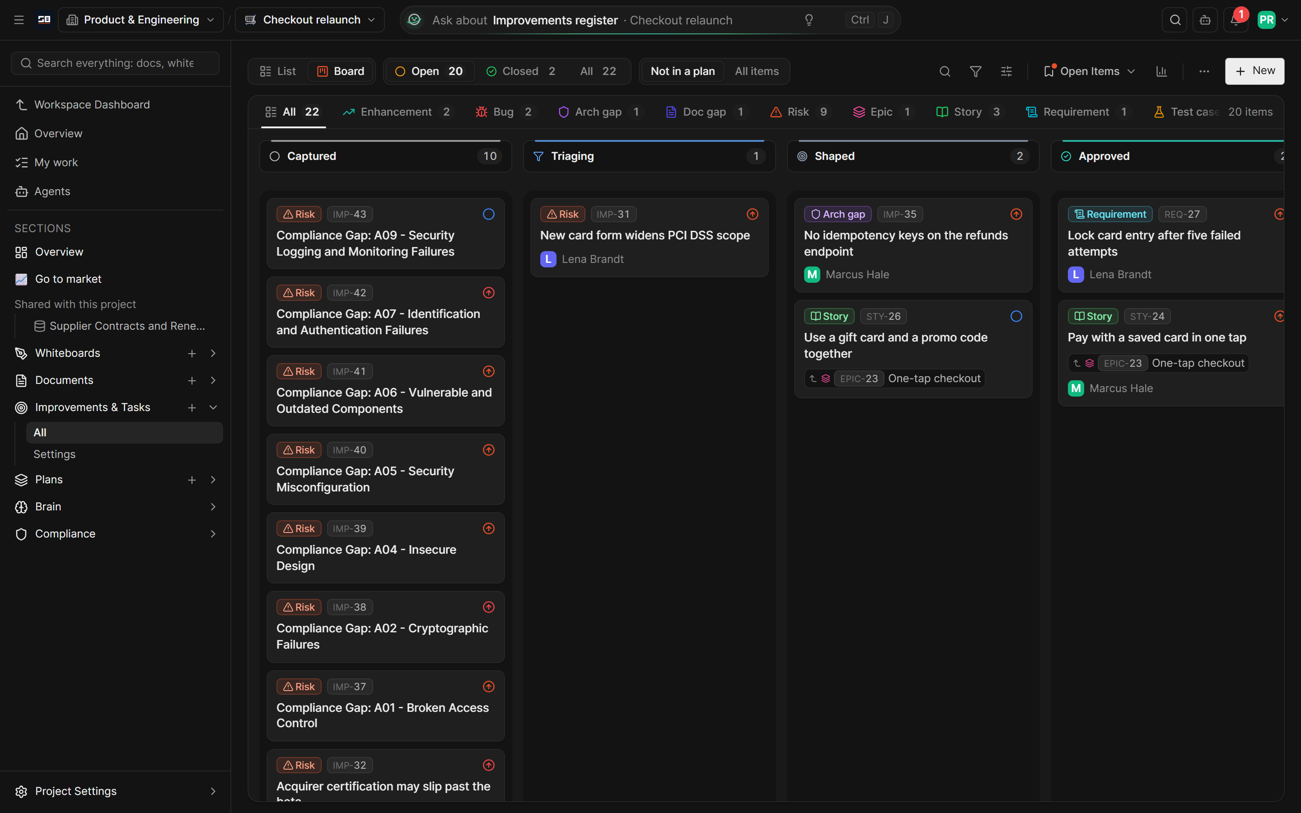
Task: Select All items plan filter
Action: pyautogui.click(x=756, y=71)
